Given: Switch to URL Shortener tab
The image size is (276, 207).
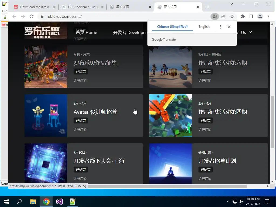Looking at the screenshot, I should [83, 7].
